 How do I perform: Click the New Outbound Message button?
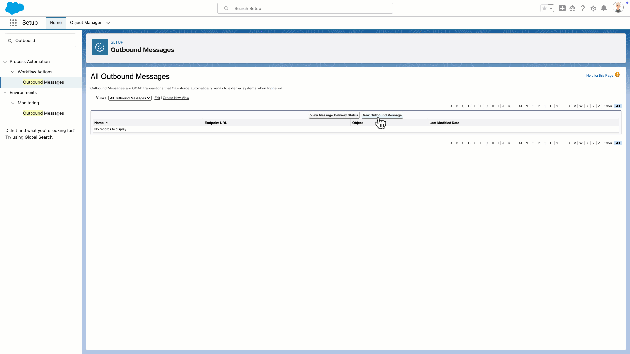click(382, 115)
